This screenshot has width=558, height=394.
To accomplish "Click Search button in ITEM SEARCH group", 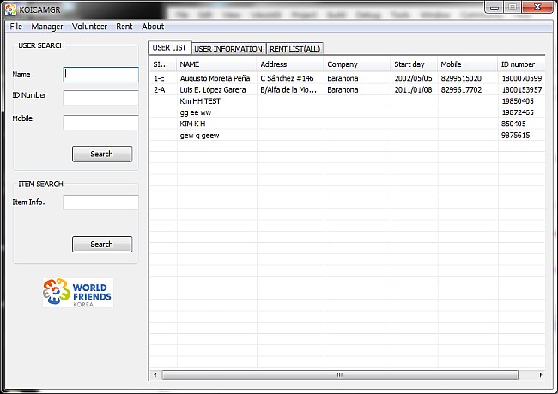I will click(102, 244).
